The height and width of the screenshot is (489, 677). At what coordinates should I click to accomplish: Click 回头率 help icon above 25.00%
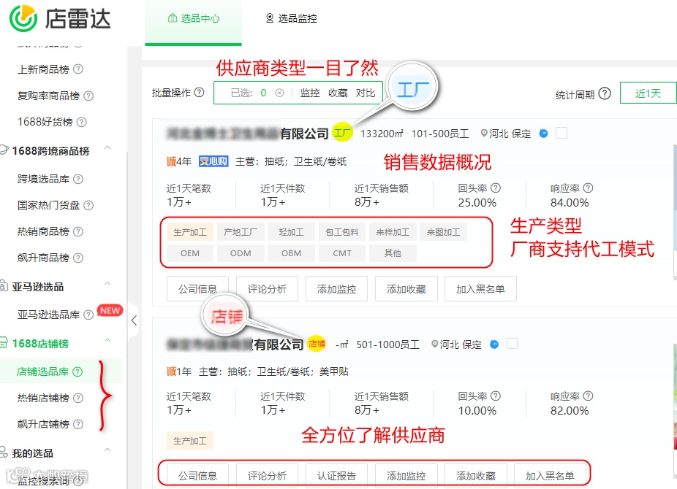(x=496, y=188)
